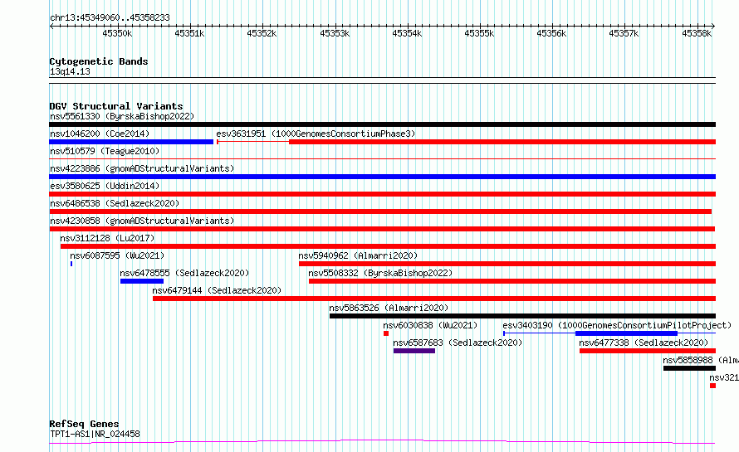Open esv3403190 (1000GenomesConsortiumPilotProject) label
Screen dimensions: 739x452
coord(617,325)
